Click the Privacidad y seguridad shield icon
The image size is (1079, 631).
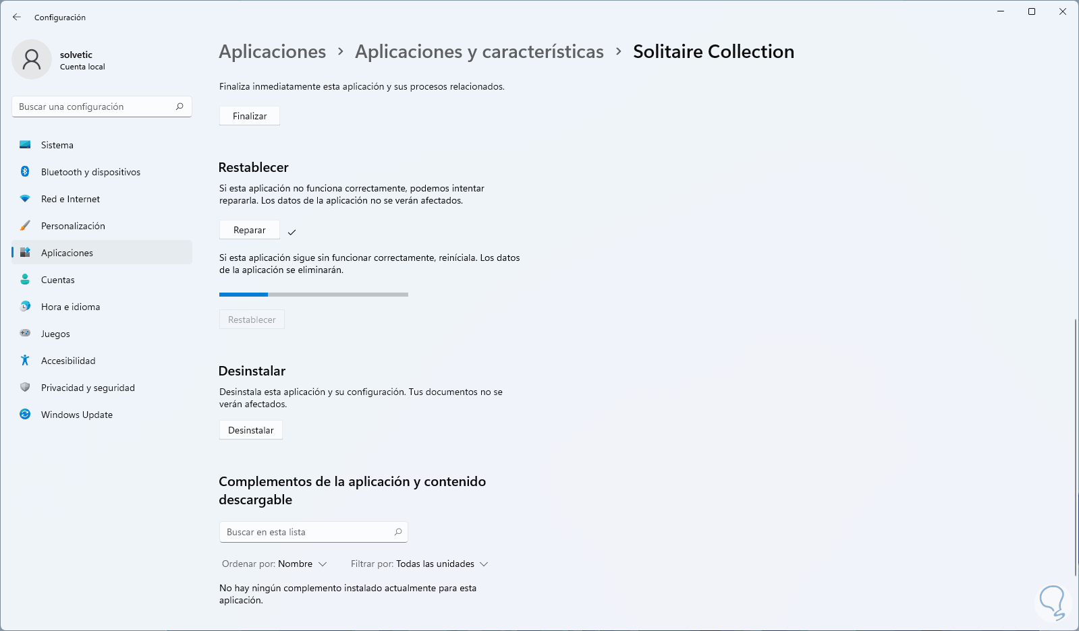[25, 388]
